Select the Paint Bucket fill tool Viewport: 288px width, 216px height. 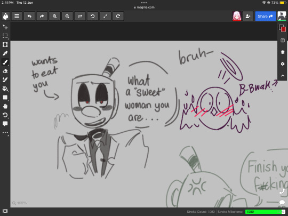[x=5, y=89]
